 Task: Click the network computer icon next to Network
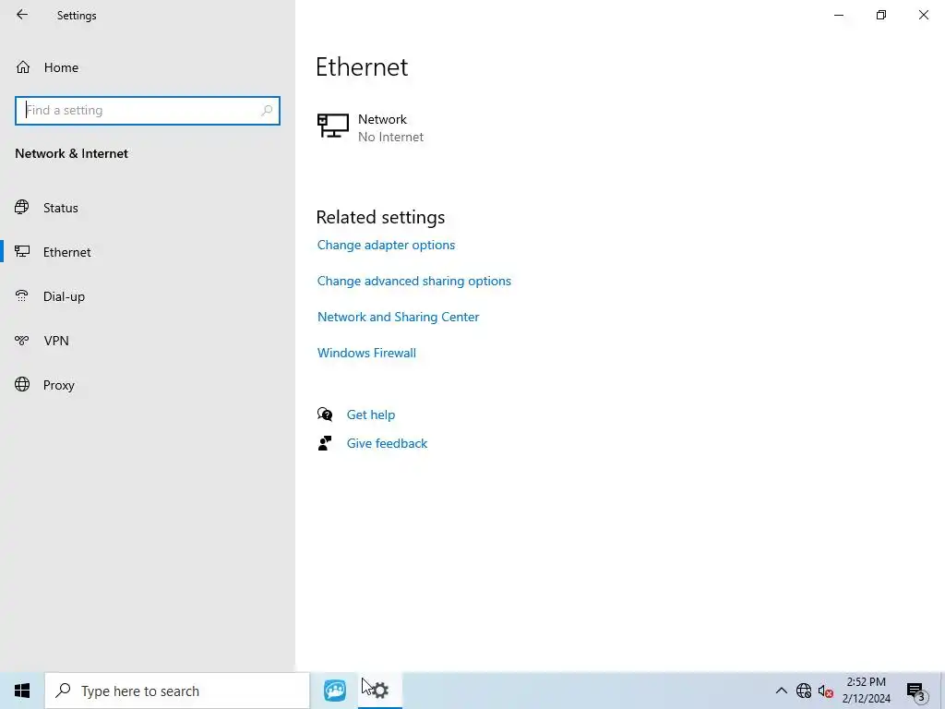coord(332,126)
